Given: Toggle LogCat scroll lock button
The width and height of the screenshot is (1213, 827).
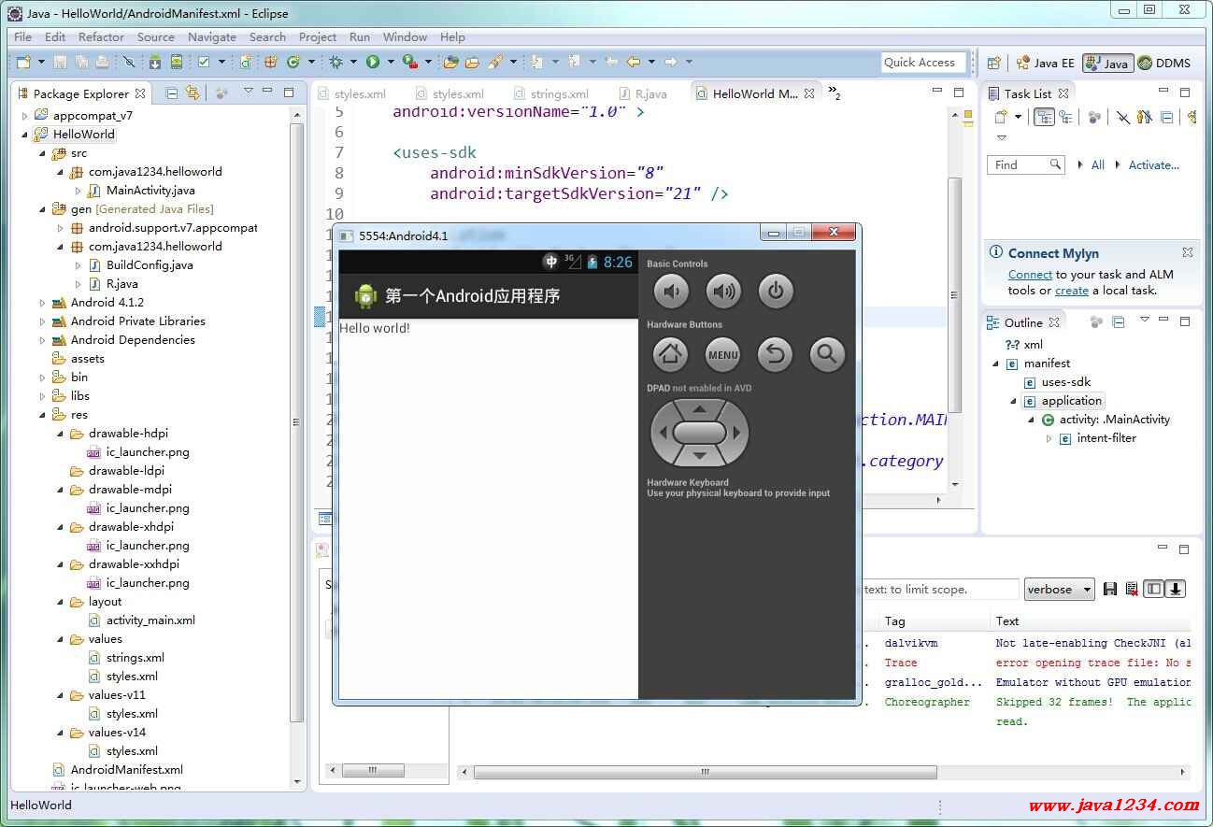Looking at the screenshot, I should pyautogui.click(x=1176, y=589).
